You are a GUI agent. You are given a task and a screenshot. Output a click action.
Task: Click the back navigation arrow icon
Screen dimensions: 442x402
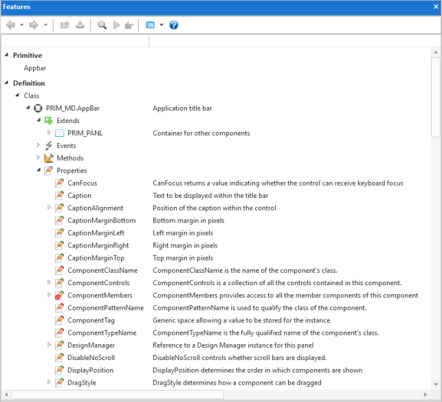(x=11, y=25)
